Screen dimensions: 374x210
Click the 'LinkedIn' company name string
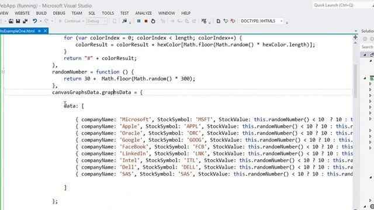pos(134,153)
